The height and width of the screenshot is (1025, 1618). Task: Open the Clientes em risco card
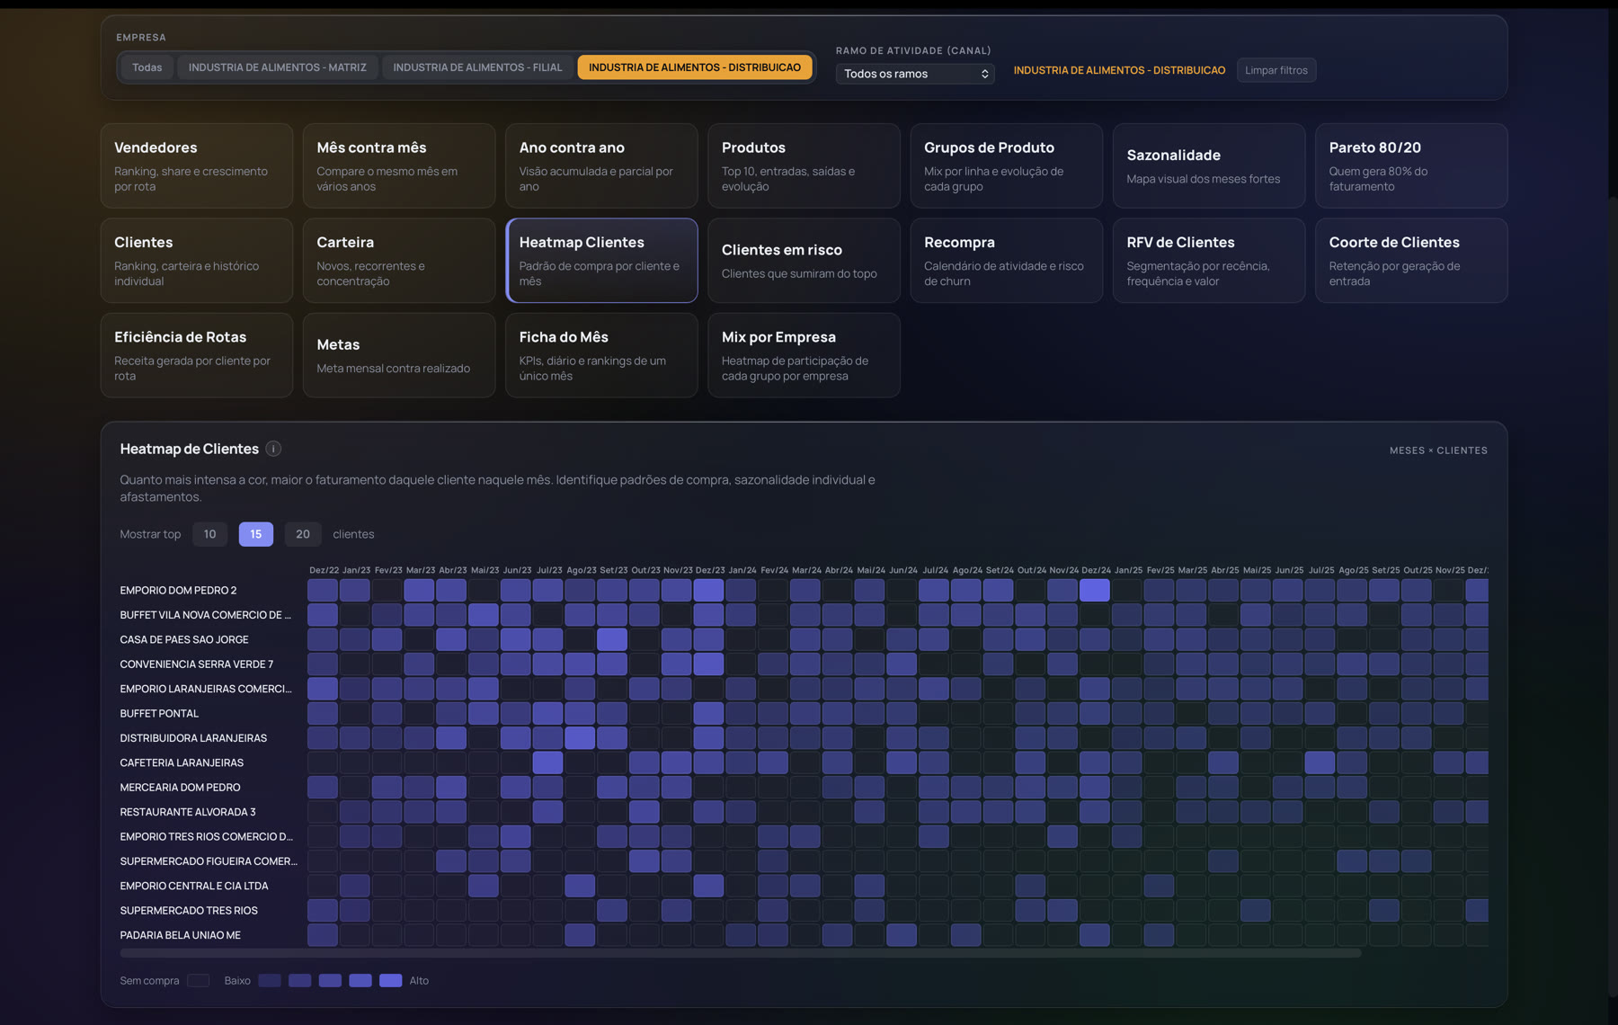tap(804, 261)
